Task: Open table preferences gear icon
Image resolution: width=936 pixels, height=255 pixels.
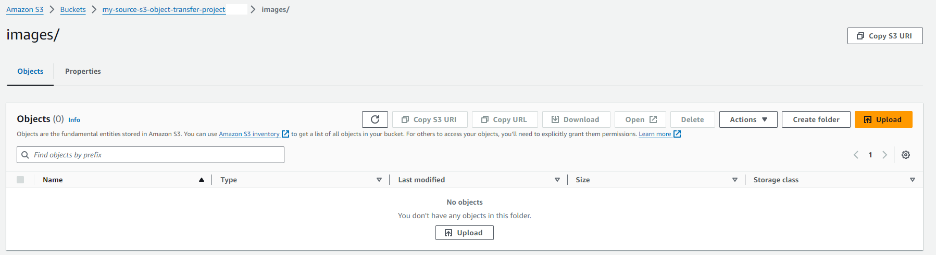Action: tap(906, 155)
